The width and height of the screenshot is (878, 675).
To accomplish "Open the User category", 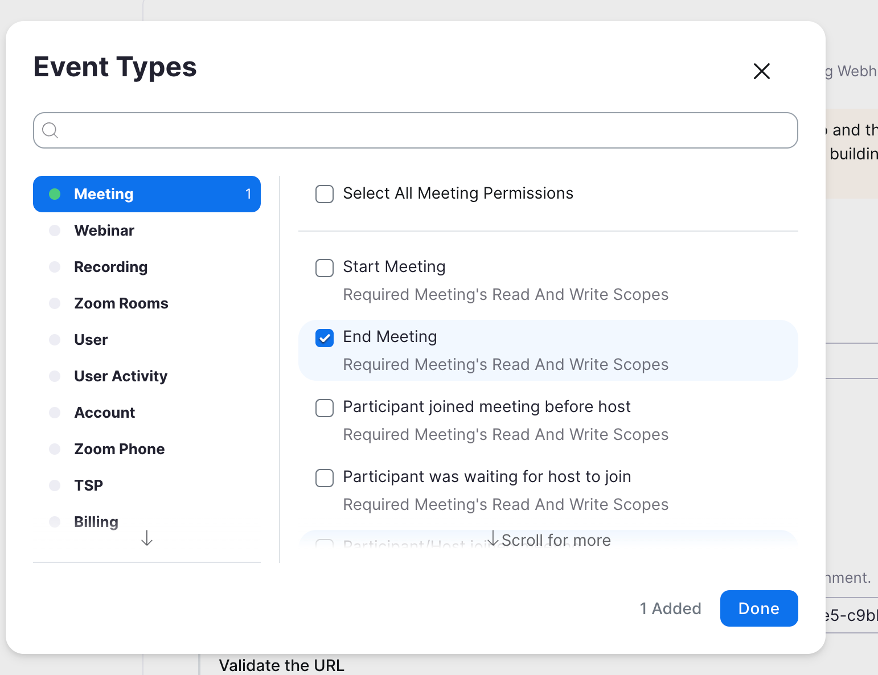I will 147,340.
